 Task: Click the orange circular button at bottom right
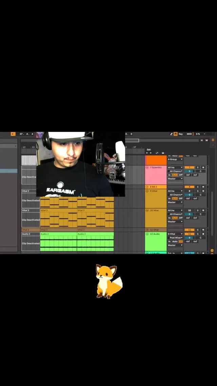(x=212, y=250)
